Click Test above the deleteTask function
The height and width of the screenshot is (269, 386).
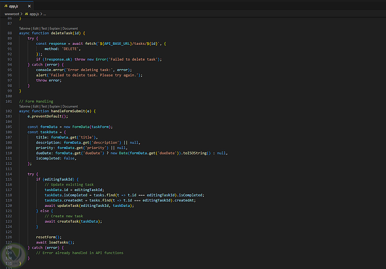(44, 29)
